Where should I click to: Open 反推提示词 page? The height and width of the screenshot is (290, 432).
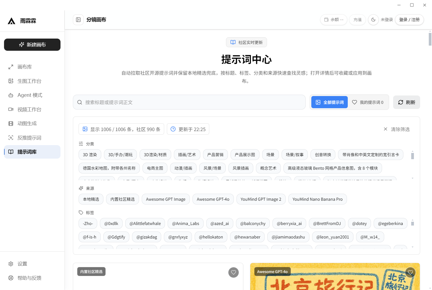32,138
